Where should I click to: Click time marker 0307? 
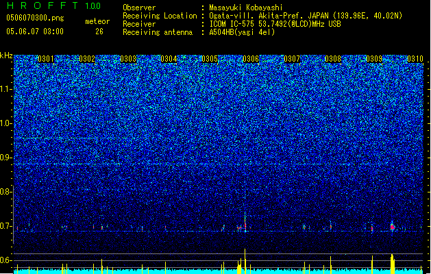[x=292, y=59]
